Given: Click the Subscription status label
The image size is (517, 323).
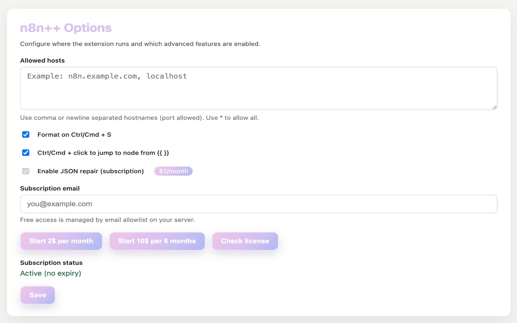Looking at the screenshot, I should (x=51, y=263).
